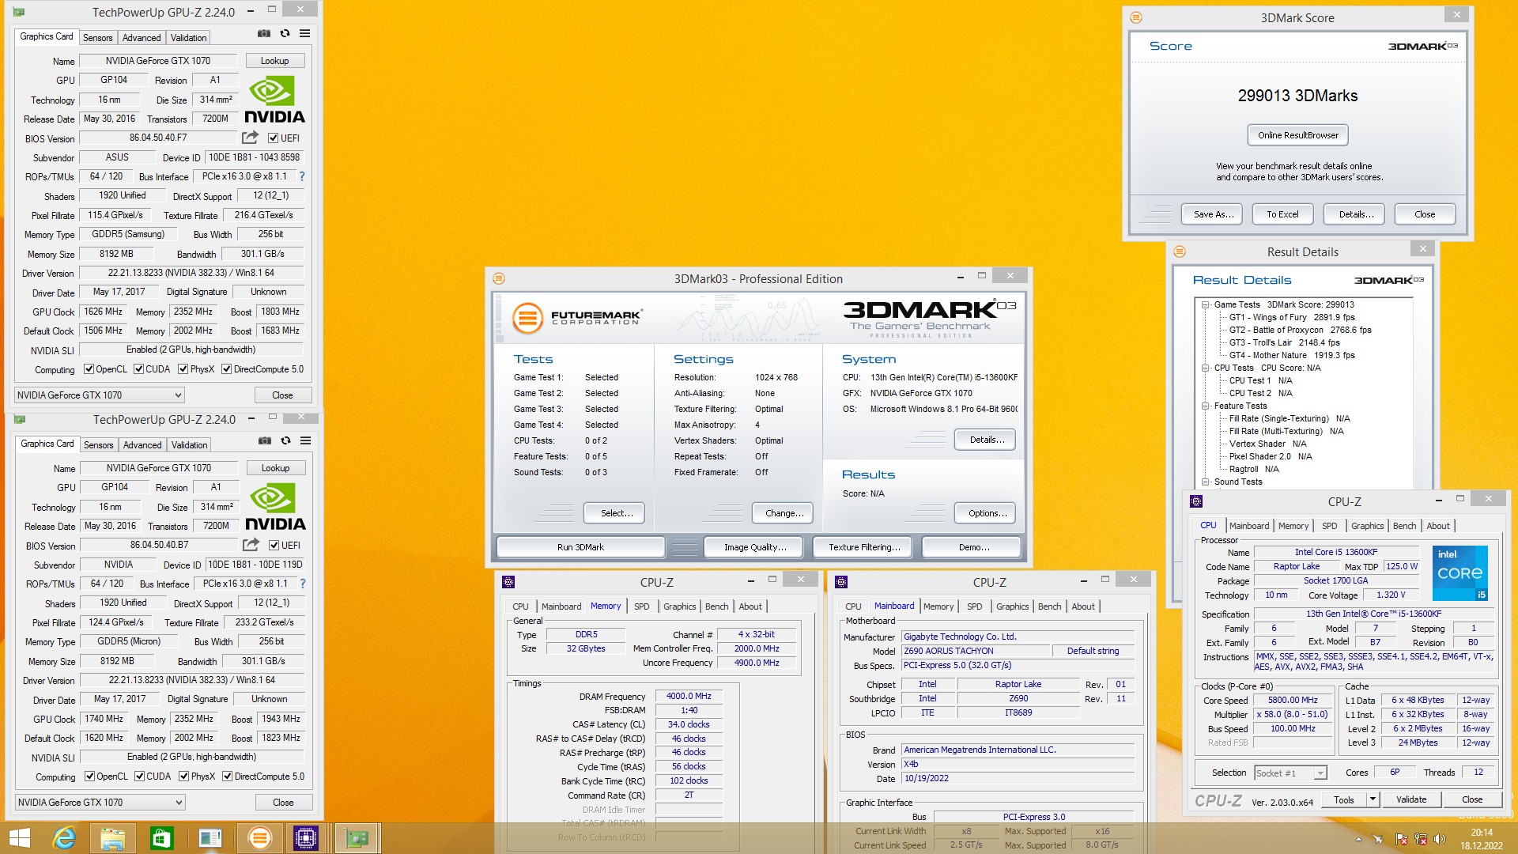Image resolution: width=1518 pixels, height=854 pixels.
Task: Open File Explorer from the taskbar
Action: pyautogui.click(x=113, y=838)
